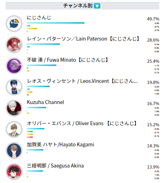Click the blue 49.7% bar for にじさんじ

[x=56, y=23]
